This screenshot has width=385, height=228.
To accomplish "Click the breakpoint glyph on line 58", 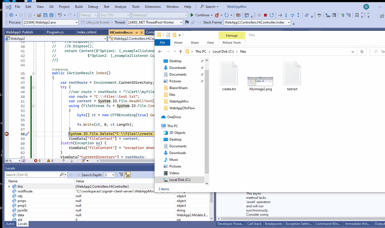I will point(6,134).
